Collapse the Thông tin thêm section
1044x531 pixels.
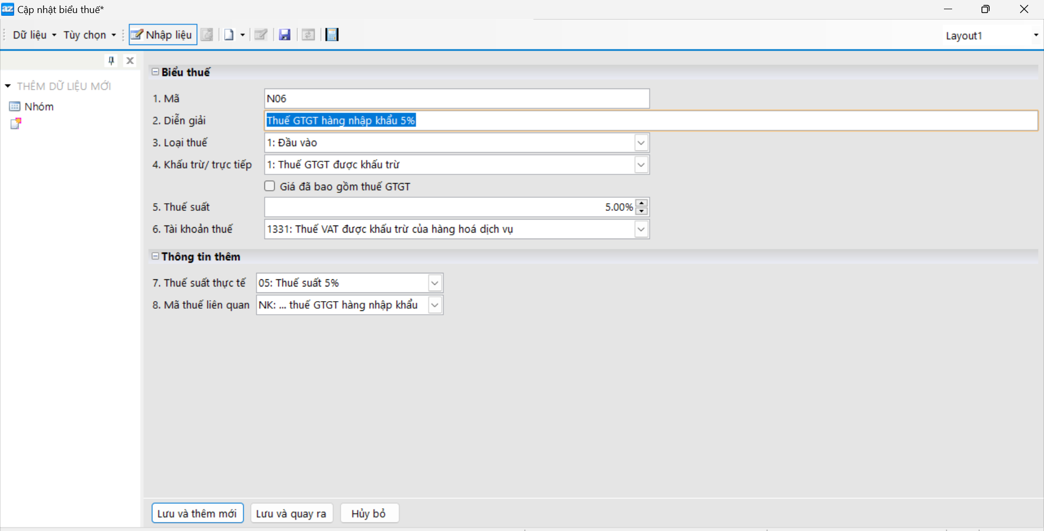pos(156,256)
